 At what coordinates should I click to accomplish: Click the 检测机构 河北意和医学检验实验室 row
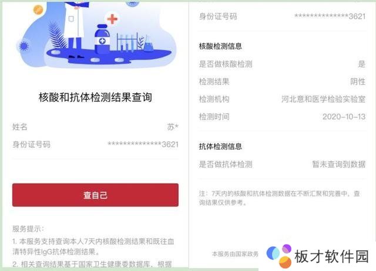(282, 99)
